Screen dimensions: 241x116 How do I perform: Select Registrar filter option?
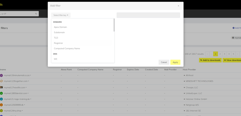point(58,43)
